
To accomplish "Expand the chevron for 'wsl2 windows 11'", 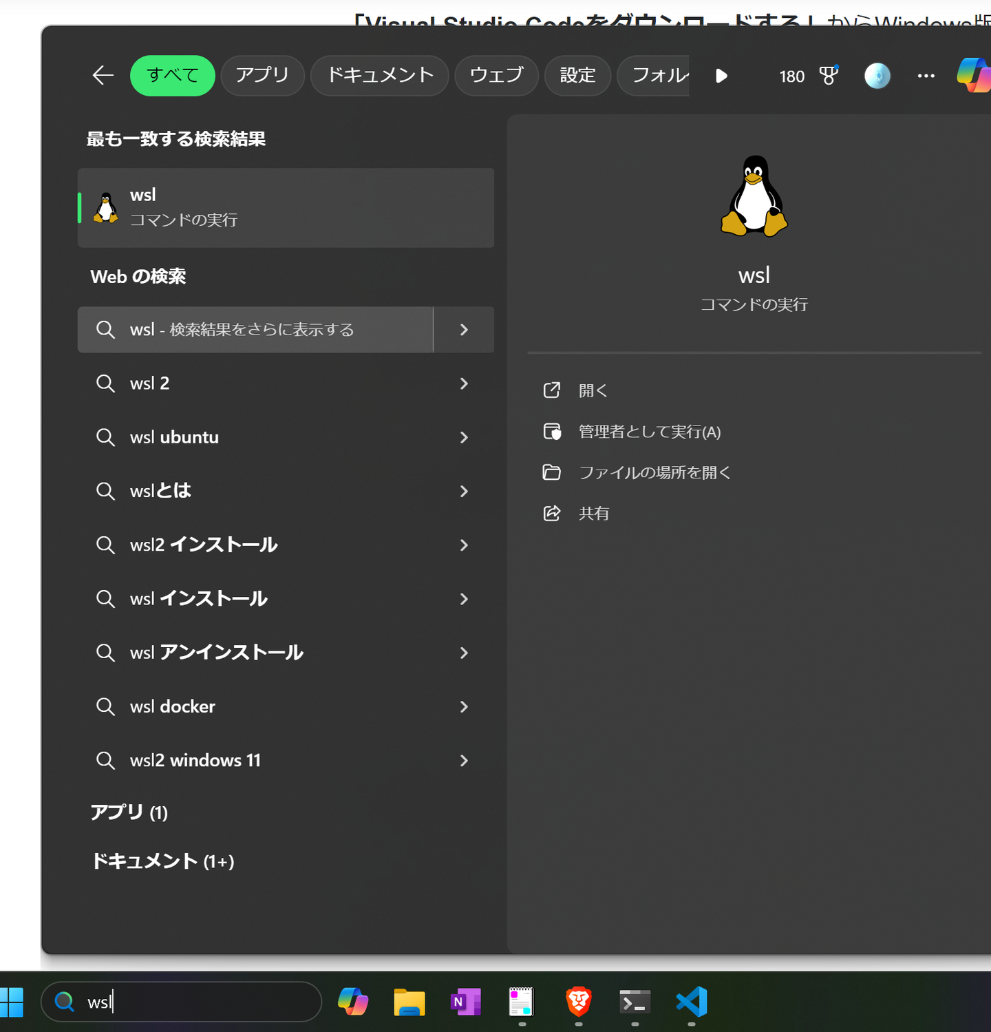I will point(464,761).
